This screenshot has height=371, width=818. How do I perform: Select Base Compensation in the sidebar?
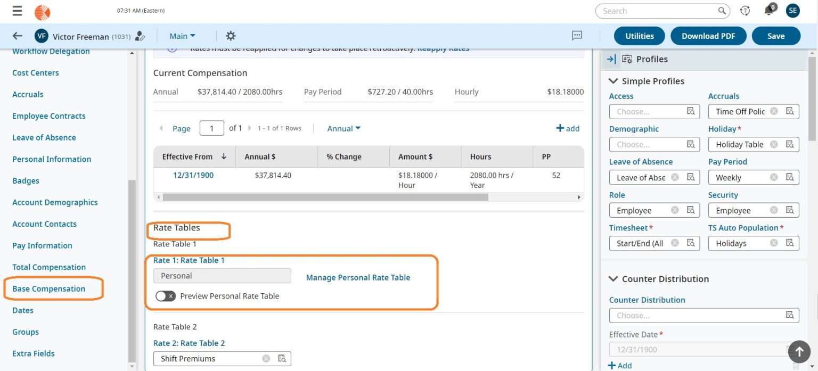point(47,288)
